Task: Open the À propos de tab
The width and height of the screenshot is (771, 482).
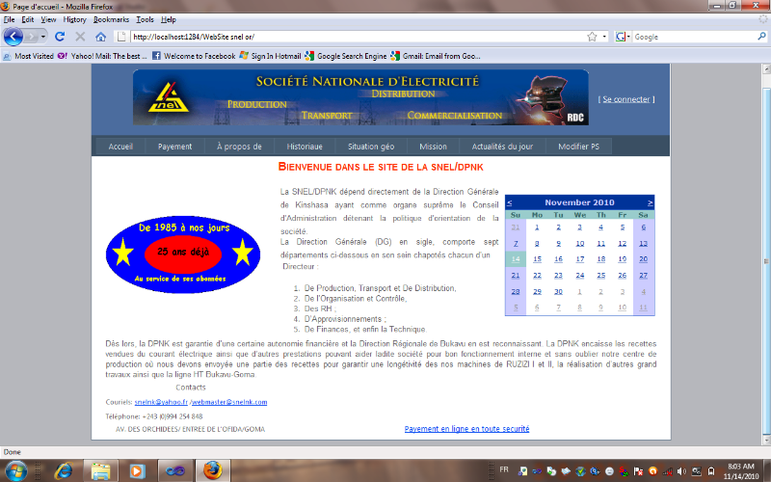Action: click(x=239, y=147)
